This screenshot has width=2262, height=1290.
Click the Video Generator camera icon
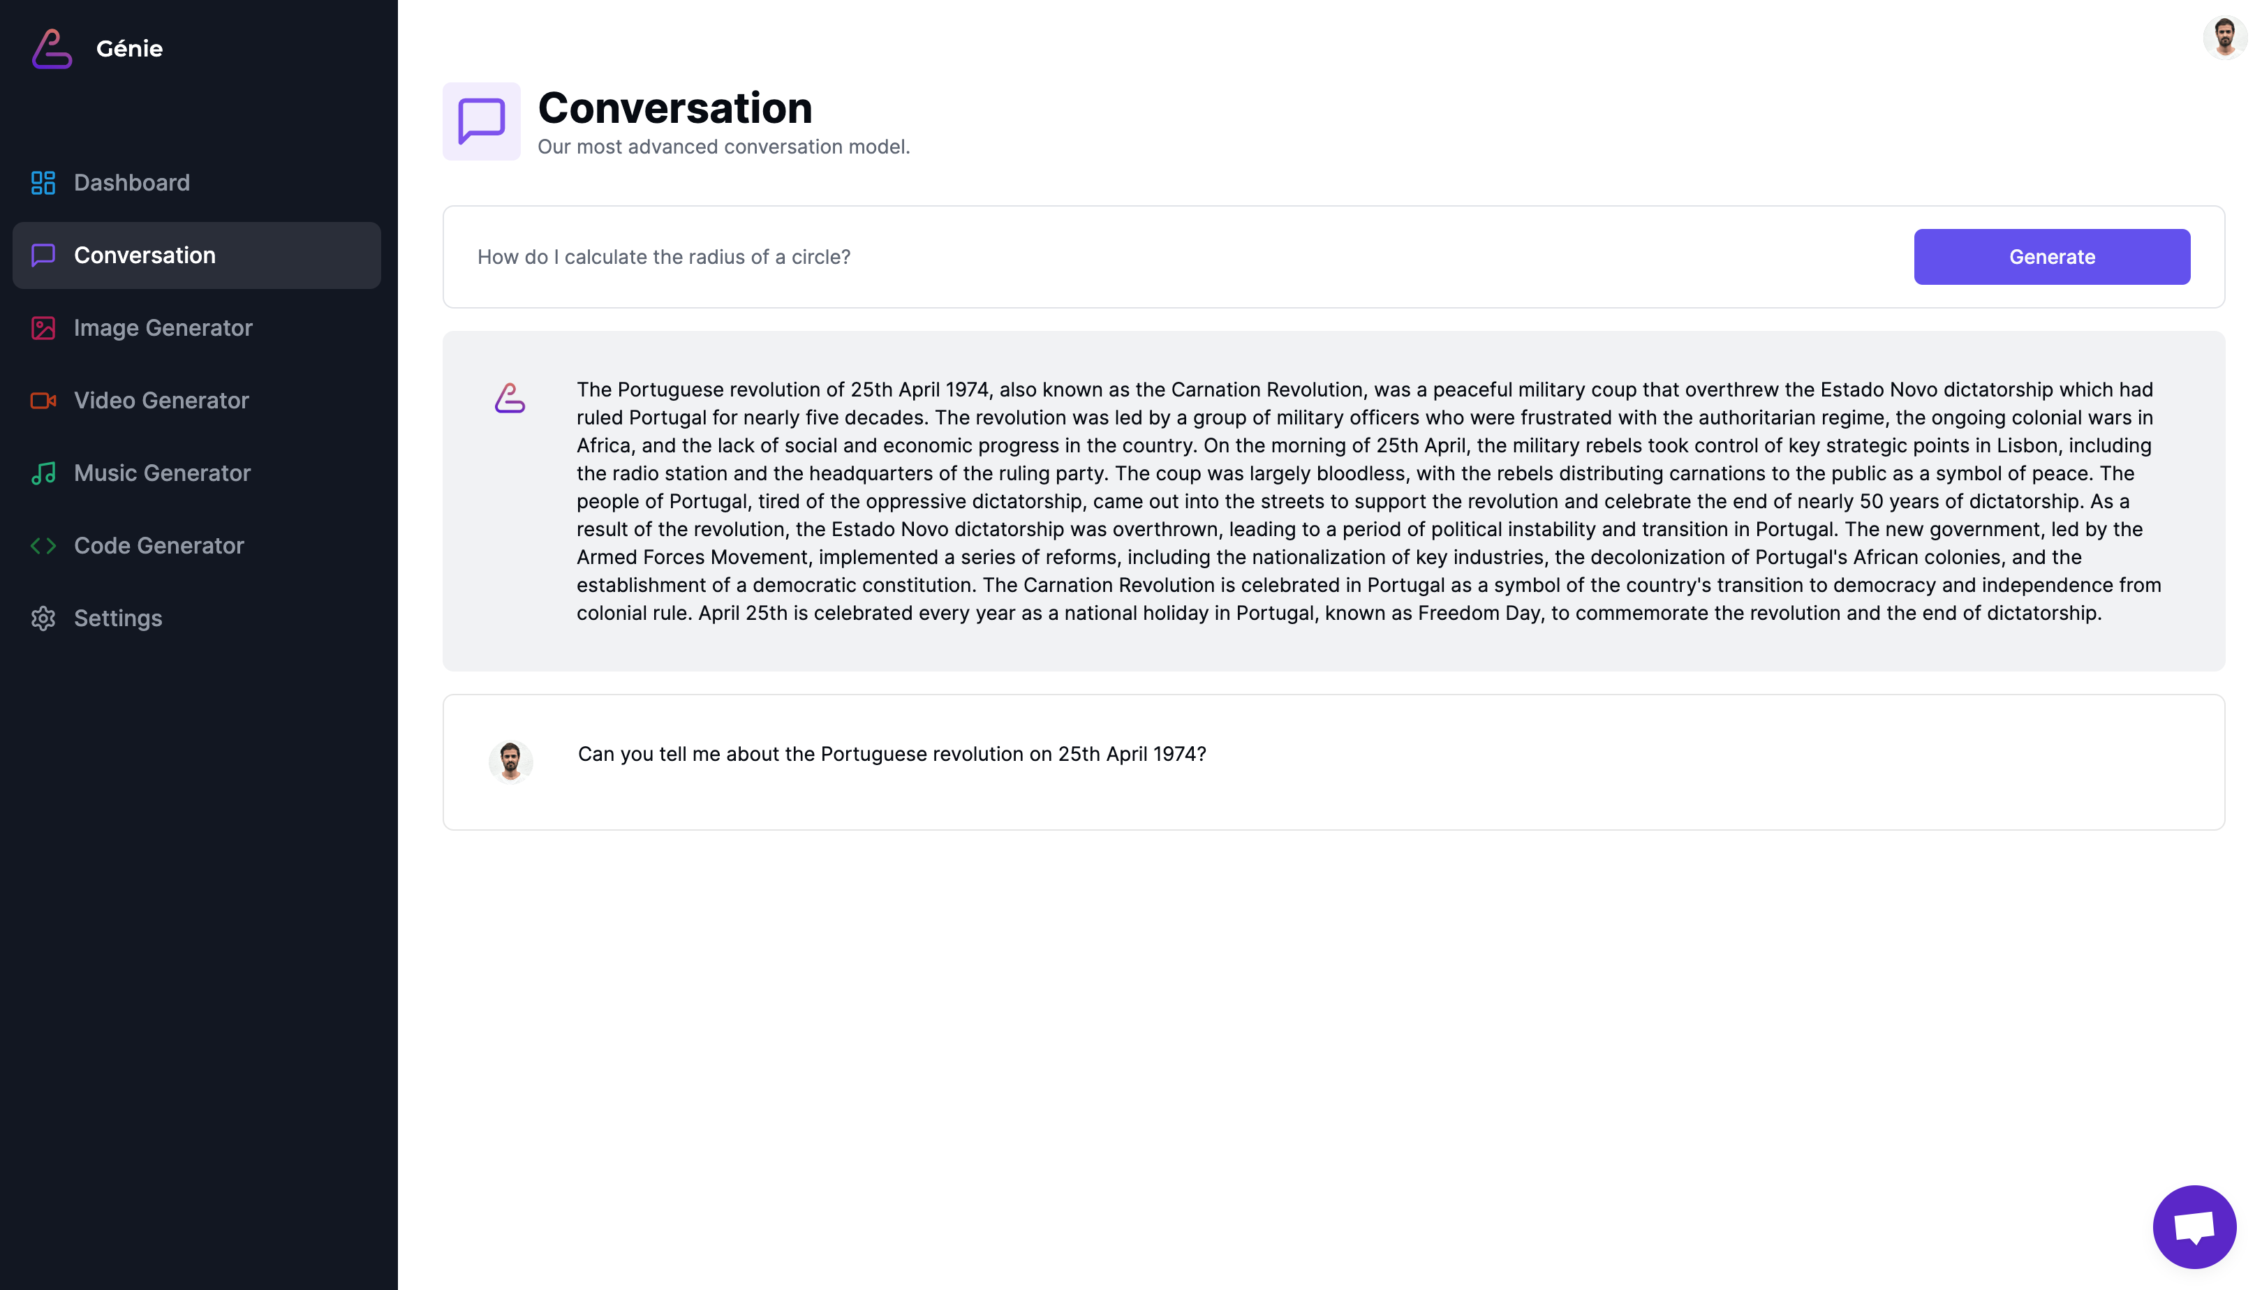click(43, 401)
